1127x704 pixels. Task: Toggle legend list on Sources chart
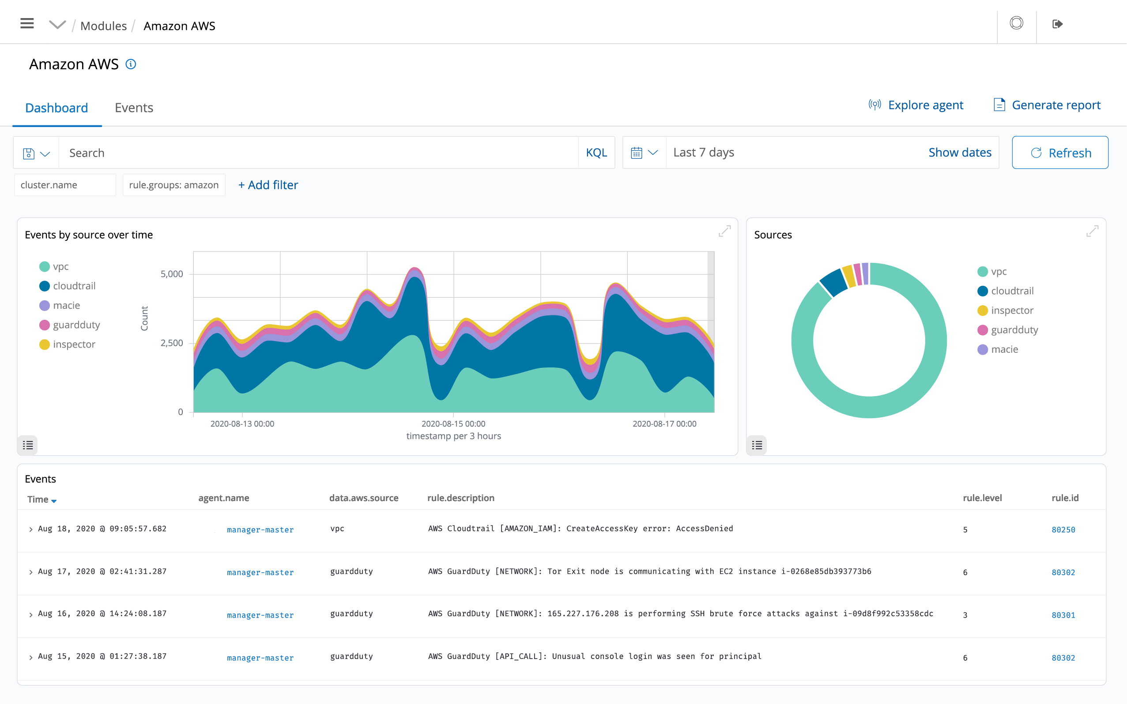[757, 445]
